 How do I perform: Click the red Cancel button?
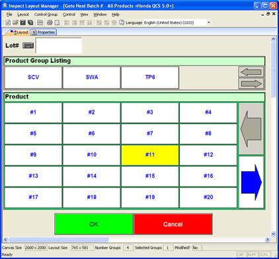click(x=173, y=224)
